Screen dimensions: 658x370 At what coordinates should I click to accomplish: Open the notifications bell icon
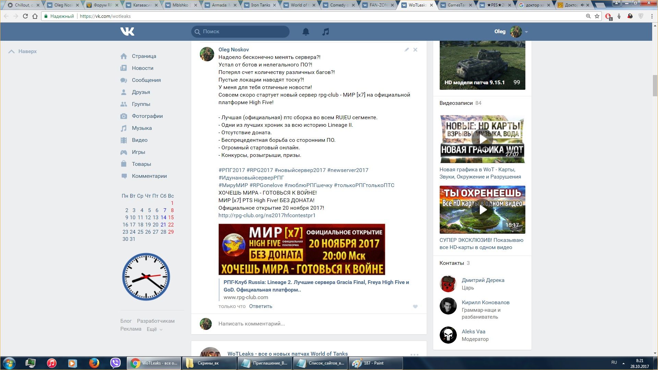306,32
